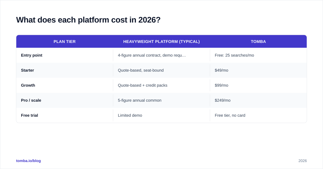This screenshot has width=323, height=169.
Task: Click the $249/mo price
Action: click(223, 100)
